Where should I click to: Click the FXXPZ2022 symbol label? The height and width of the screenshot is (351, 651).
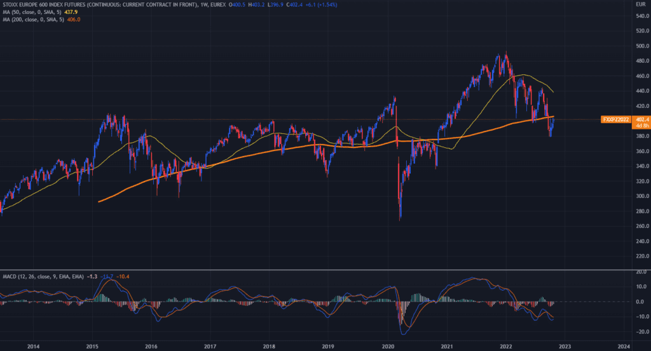click(615, 119)
